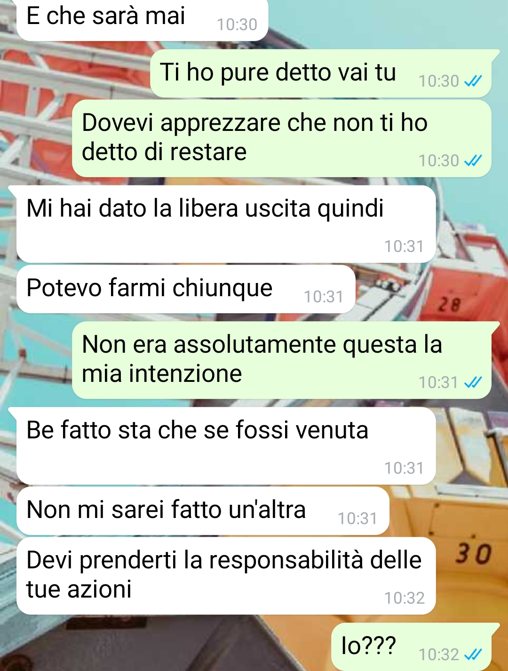Tap the 10:31 timestamp under 'Mi hai dato la libera'
Viewport: 508px width, 671px height.
coord(404,246)
